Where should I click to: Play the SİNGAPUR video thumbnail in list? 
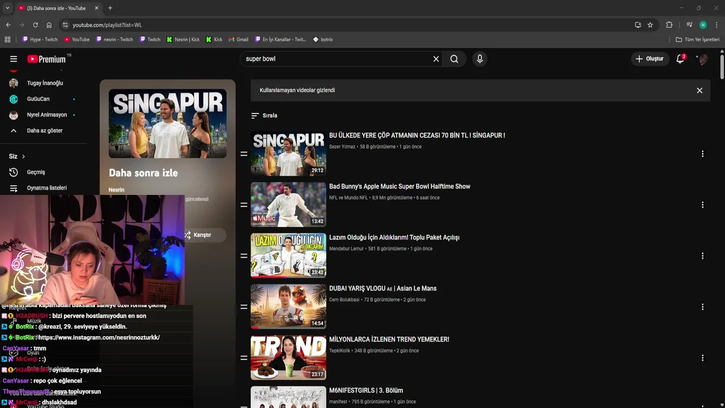coord(288,154)
